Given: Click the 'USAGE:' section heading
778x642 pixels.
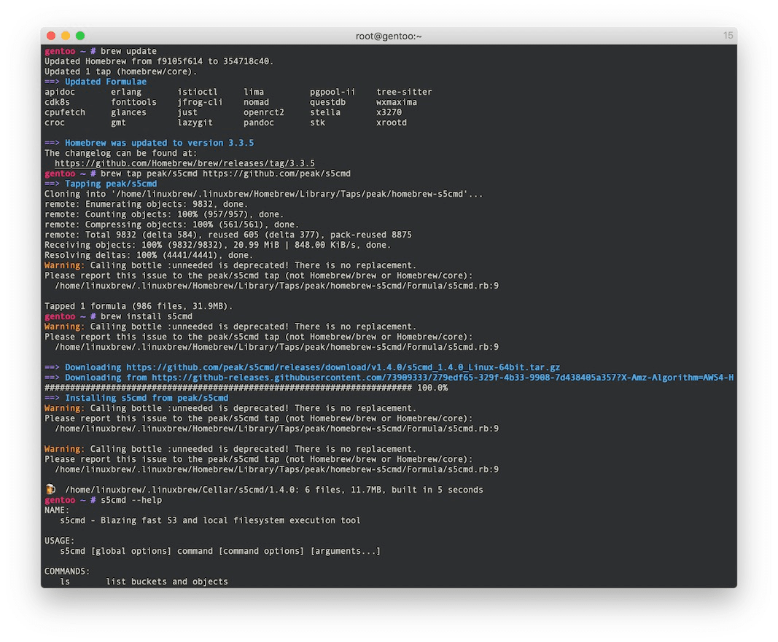Looking at the screenshot, I should coord(60,541).
